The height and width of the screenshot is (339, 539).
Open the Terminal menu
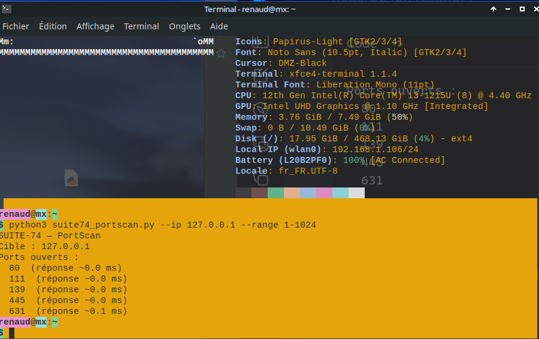click(x=141, y=26)
